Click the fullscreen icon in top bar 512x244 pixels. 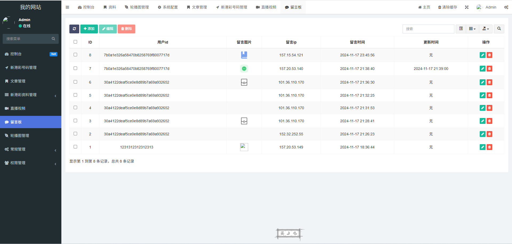click(467, 7)
